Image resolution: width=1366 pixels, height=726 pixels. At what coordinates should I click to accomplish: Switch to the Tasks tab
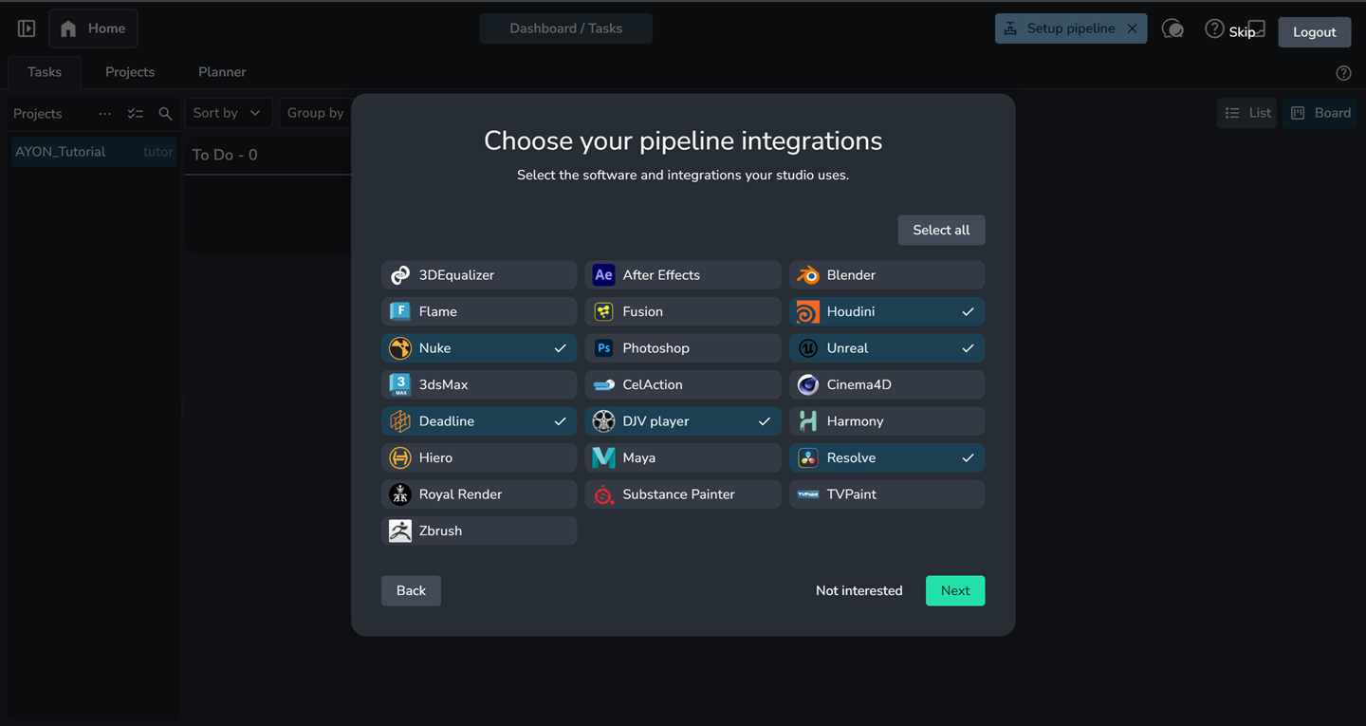click(x=45, y=72)
